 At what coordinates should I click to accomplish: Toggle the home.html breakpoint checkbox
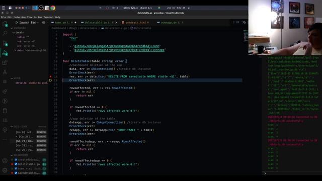click(16, 168)
